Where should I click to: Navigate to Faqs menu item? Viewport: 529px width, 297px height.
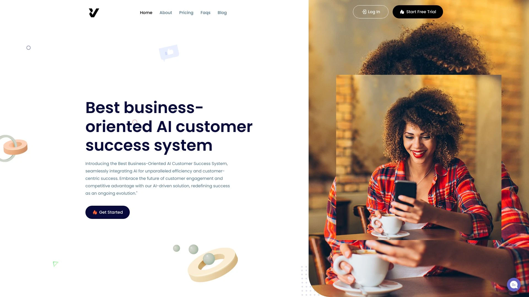pos(205,13)
